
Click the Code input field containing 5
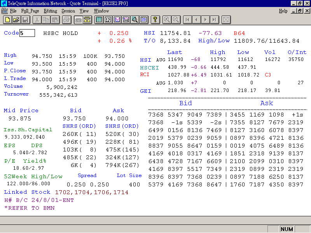(27, 33)
